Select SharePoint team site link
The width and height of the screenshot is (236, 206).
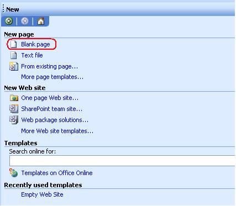click(51, 109)
